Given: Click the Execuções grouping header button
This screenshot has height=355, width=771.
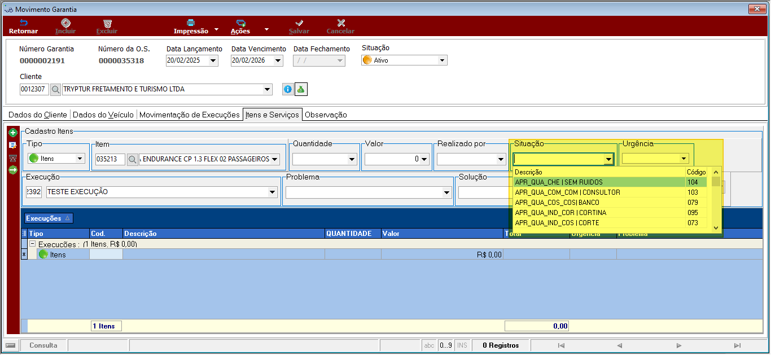Looking at the screenshot, I should pos(48,218).
